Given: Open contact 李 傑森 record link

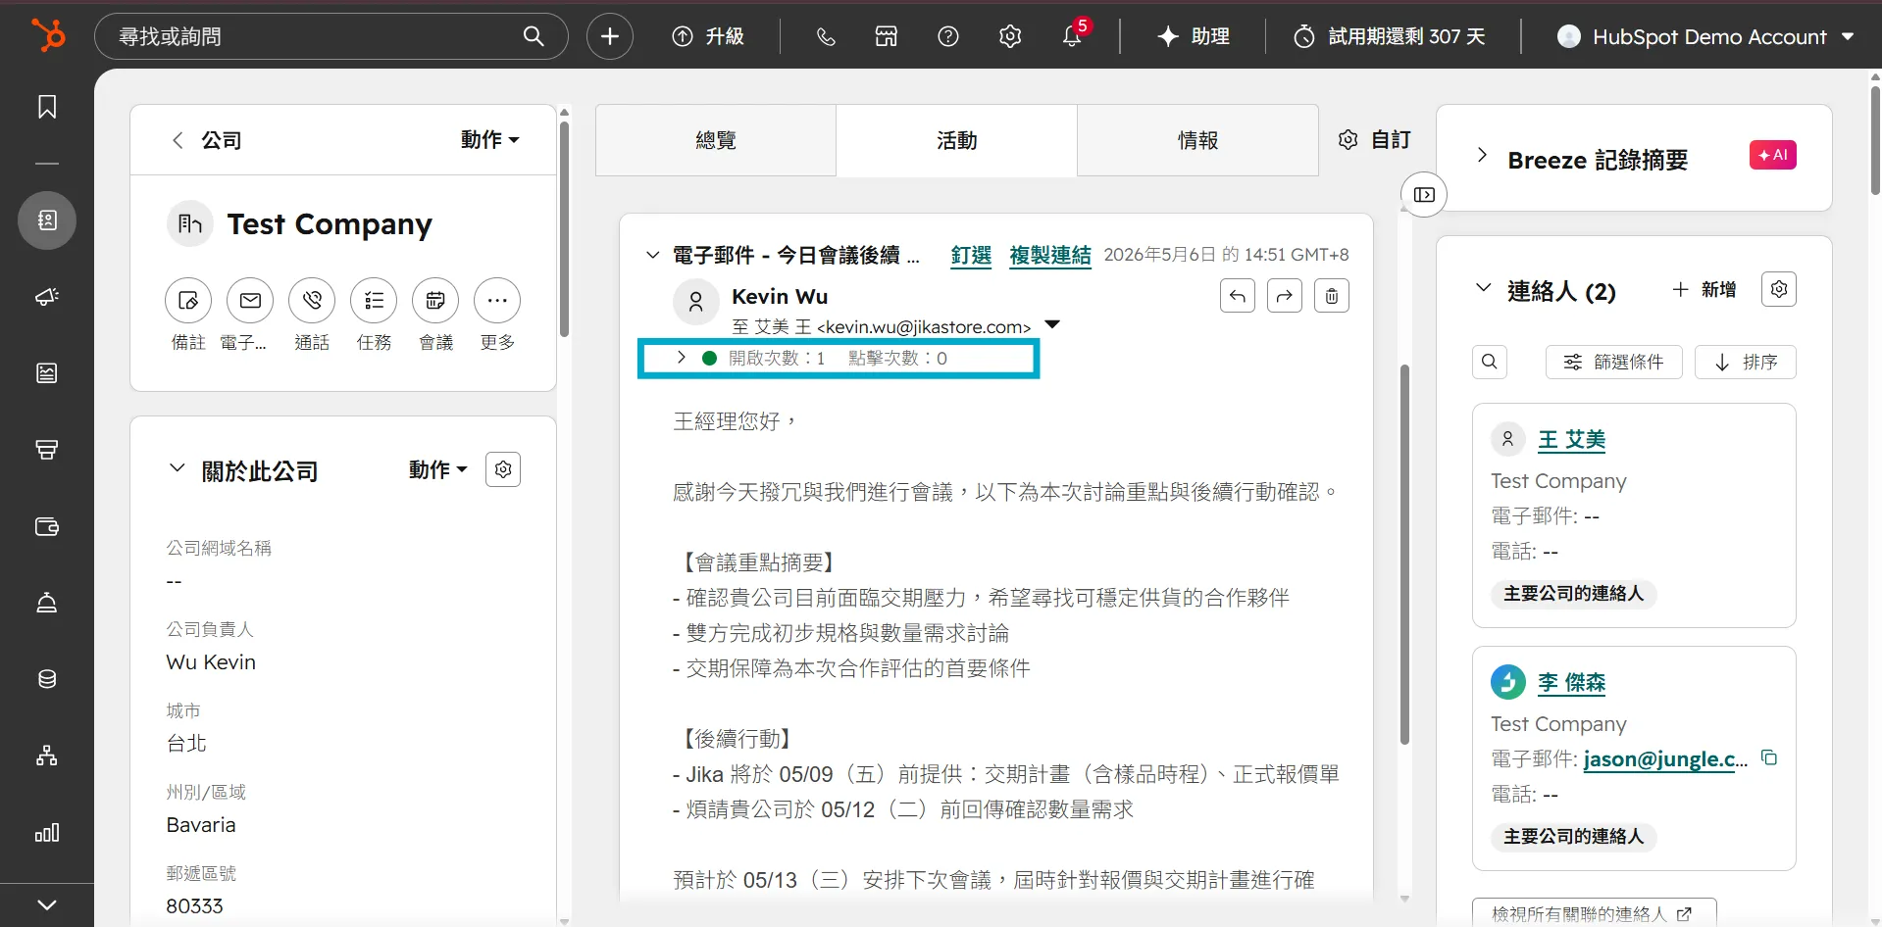Looking at the screenshot, I should 1571,683.
